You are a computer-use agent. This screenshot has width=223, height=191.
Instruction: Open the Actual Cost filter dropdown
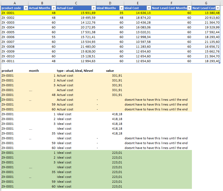point(94,8)
